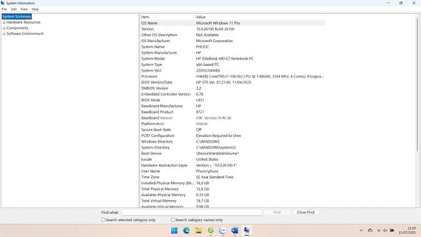This screenshot has height=237, width=421.
Task: Select the Available Physical Memory row label
Action: (x=164, y=194)
